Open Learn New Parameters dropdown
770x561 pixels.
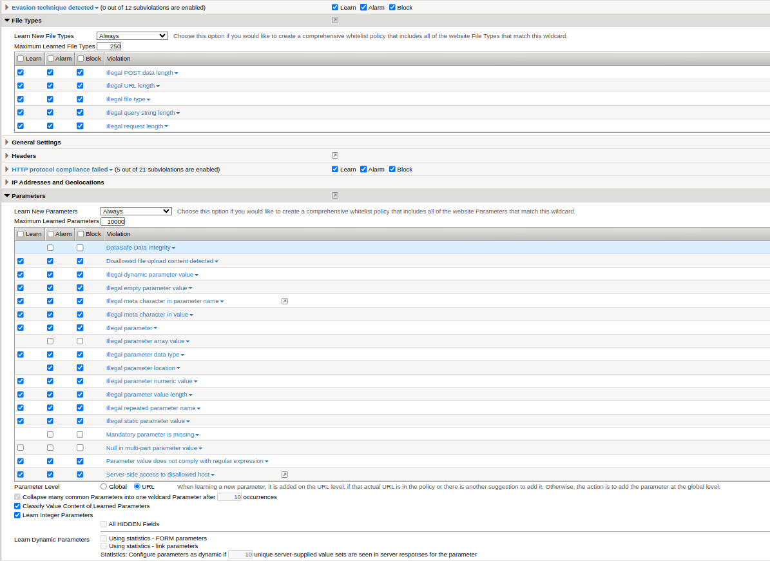[x=136, y=212]
